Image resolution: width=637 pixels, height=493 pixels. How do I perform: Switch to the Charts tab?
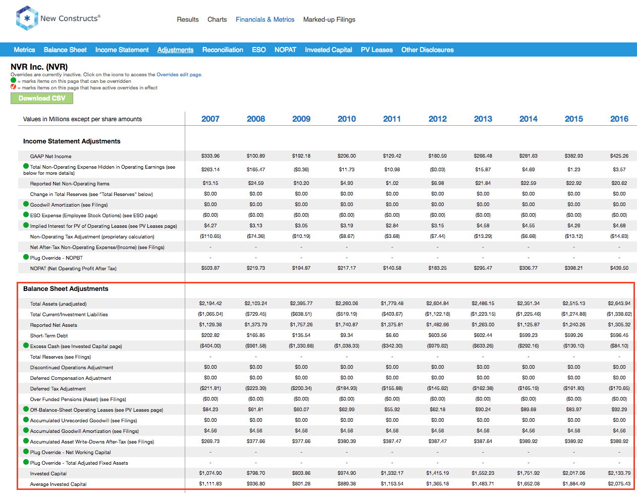pos(217,20)
